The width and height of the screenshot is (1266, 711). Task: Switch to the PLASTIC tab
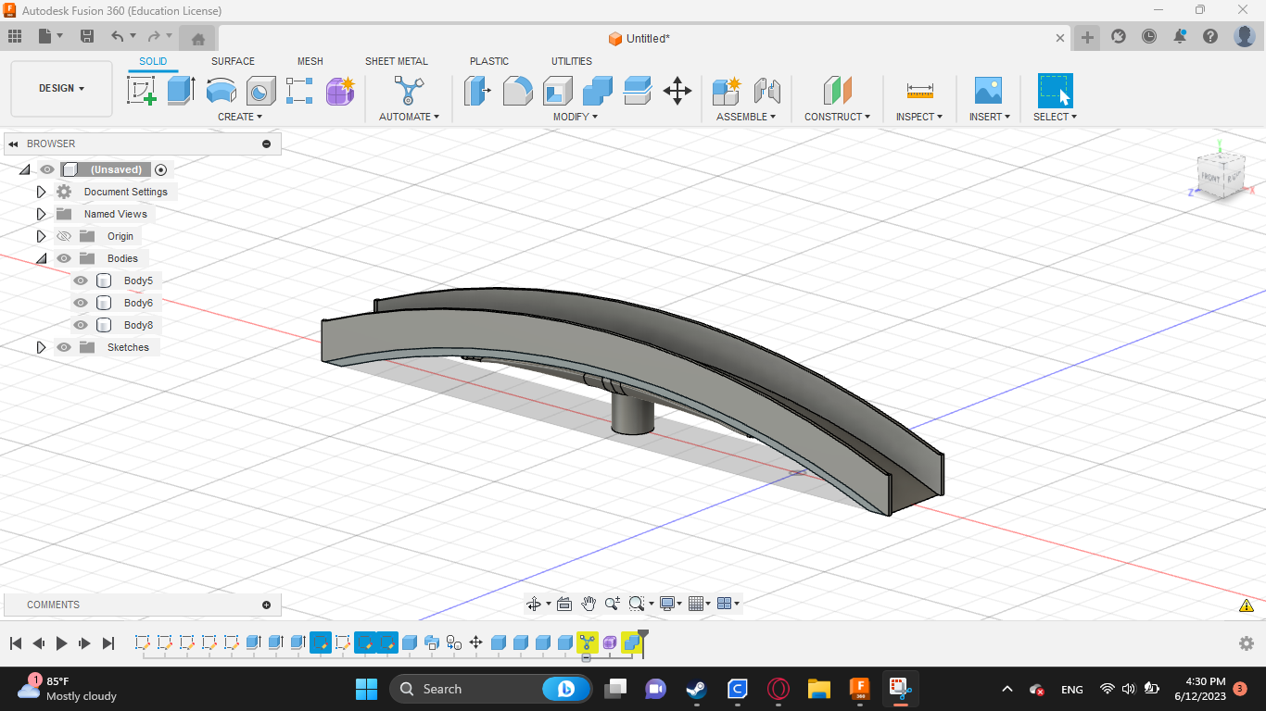coord(489,61)
